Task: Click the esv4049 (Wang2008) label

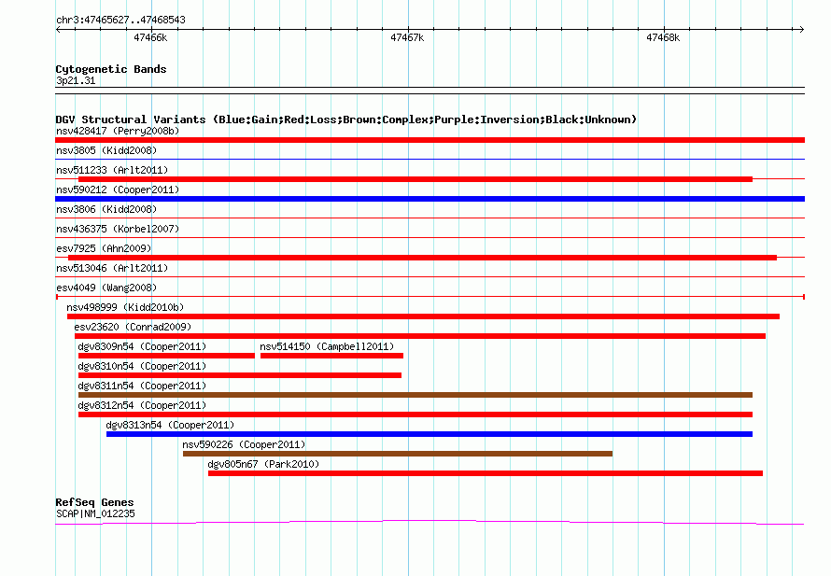Action: pos(106,288)
